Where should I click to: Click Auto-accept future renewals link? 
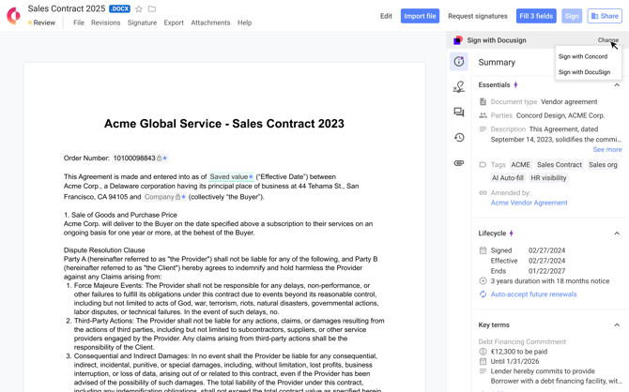(x=533, y=294)
